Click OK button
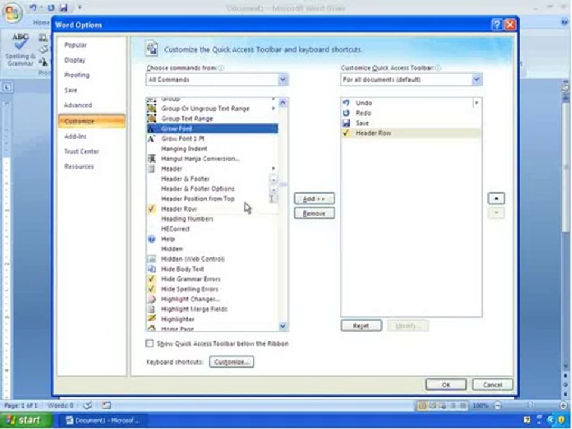The image size is (572, 429). [446, 385]
